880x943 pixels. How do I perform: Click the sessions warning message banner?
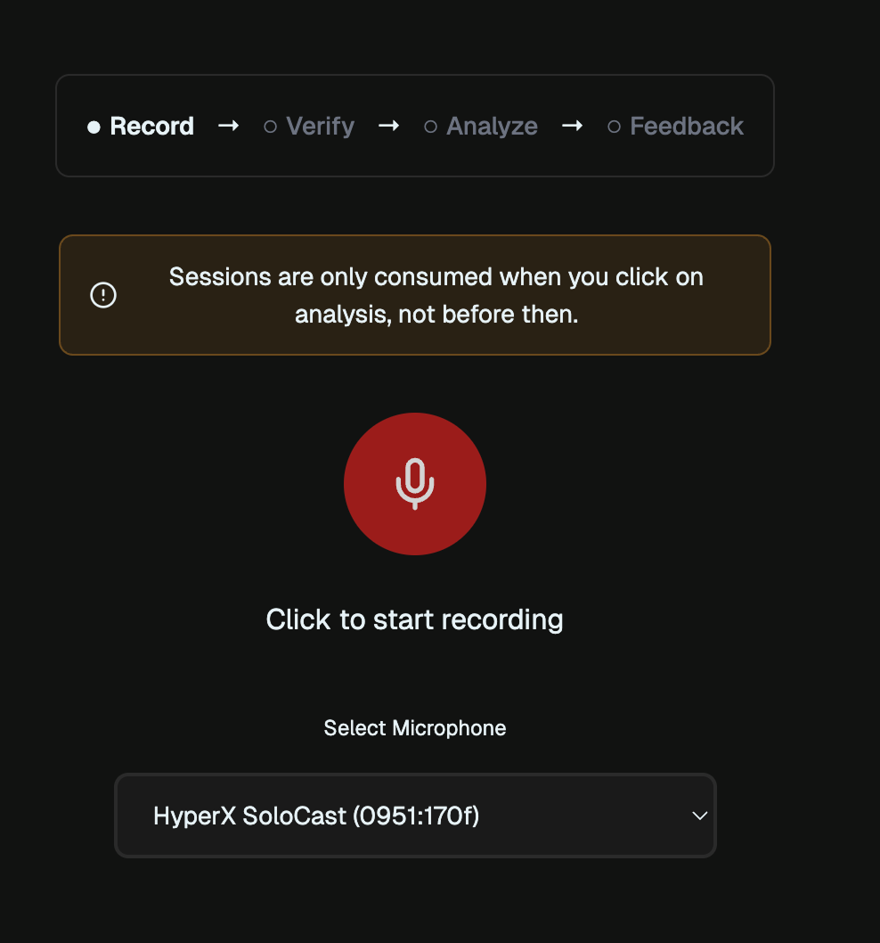414,295
